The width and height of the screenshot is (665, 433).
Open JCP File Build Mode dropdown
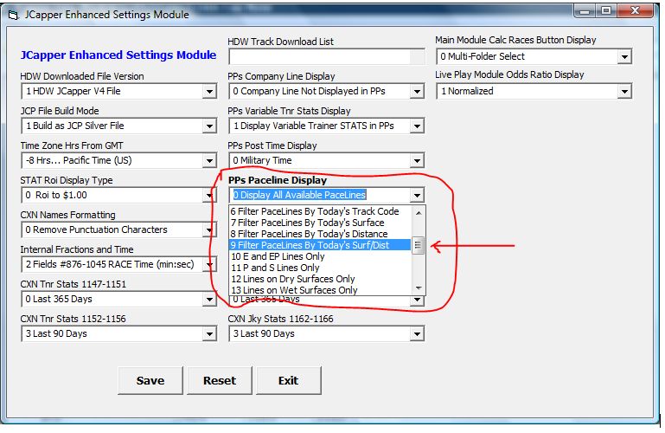(x=209, y=126)
